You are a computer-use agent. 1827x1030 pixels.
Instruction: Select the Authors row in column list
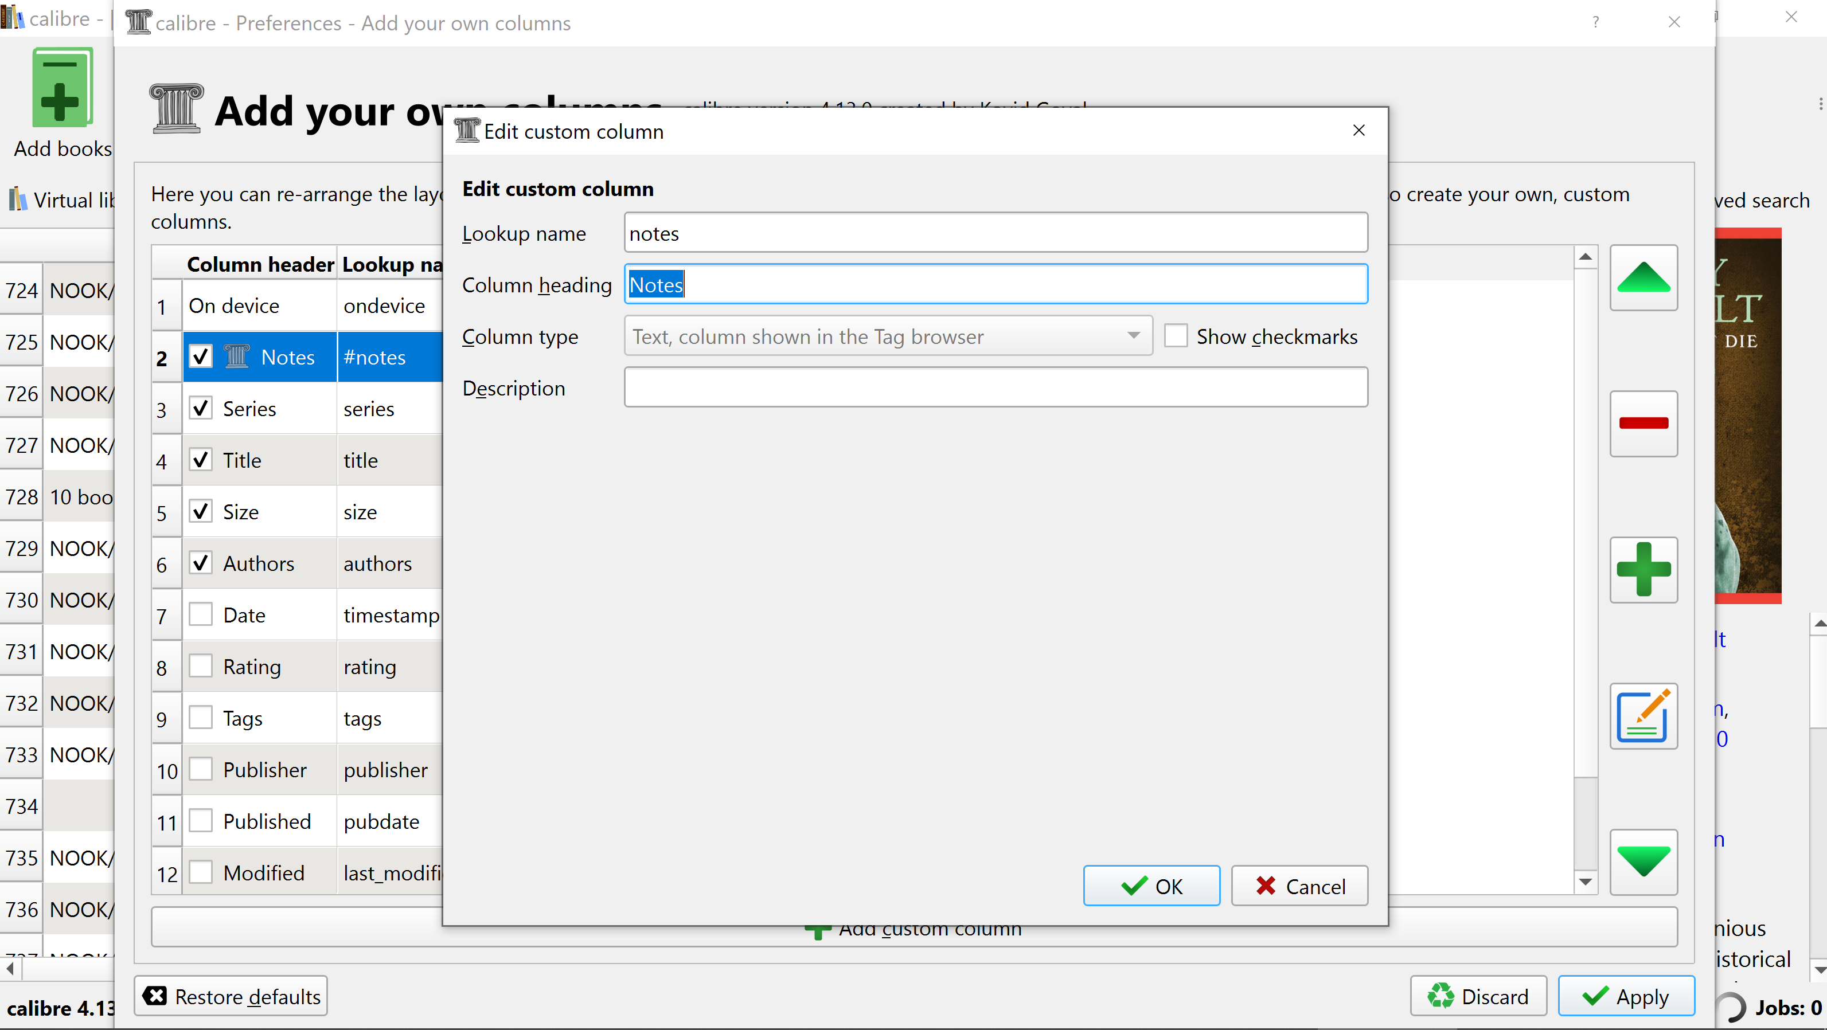[x=259, y=563]
